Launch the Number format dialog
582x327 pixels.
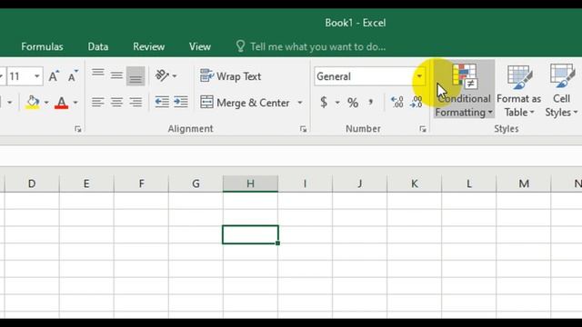[x=423, y=129]
